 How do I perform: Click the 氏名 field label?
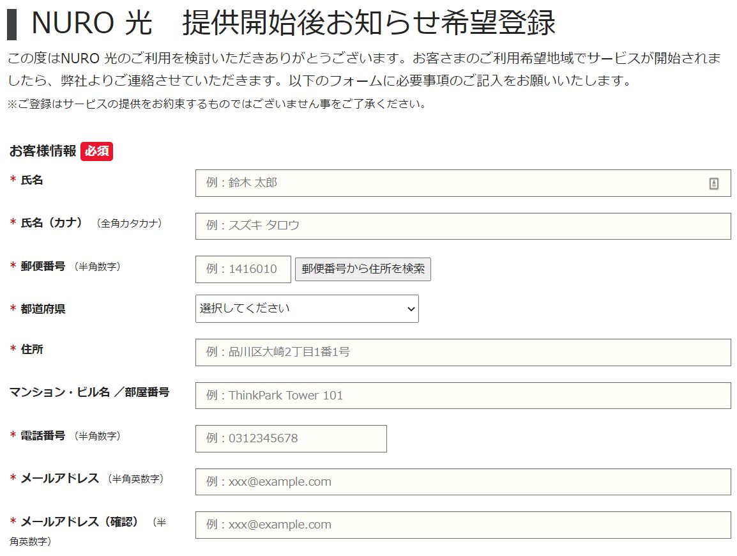(x=31, y=180)
